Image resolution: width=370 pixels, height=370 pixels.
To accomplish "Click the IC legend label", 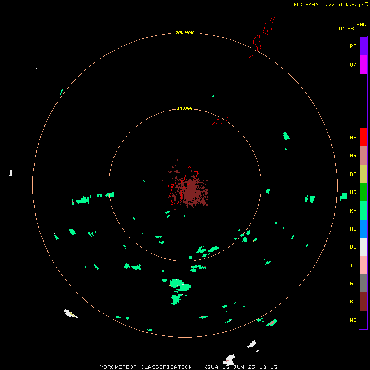I will point(353,266).
